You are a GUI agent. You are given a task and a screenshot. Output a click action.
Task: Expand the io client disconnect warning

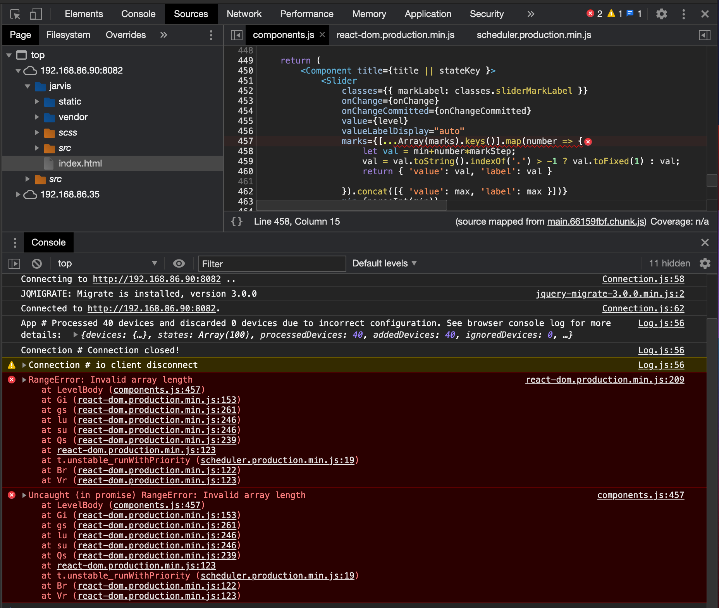pos(24,365)
